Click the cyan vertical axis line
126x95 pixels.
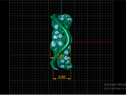point(61,7)
